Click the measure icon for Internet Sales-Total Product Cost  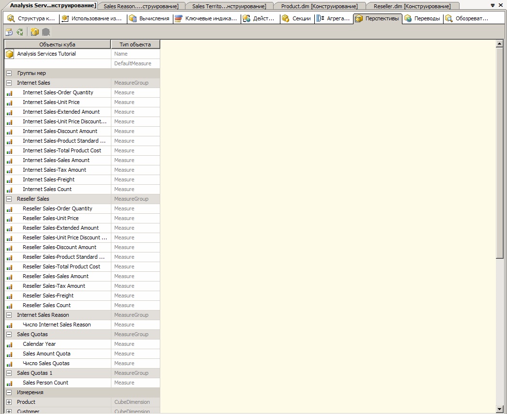coord(10,151)
